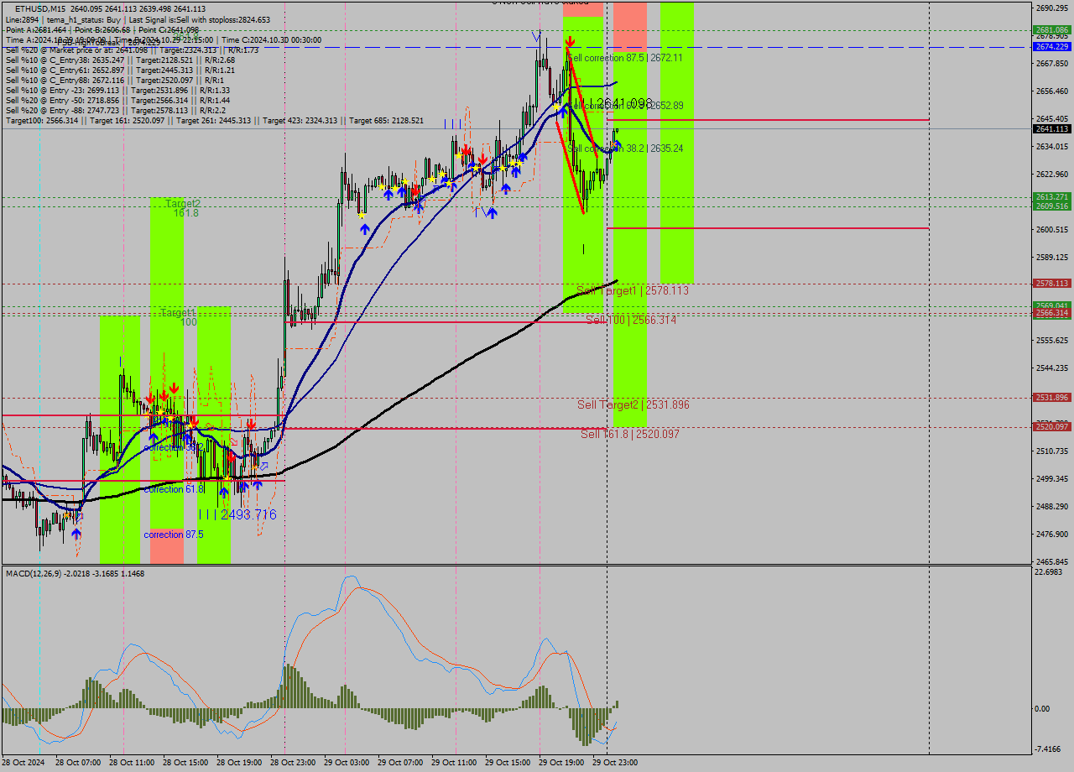
Task: Select the Sell Target1 | 2578.113 label
Action: (633, 290)
